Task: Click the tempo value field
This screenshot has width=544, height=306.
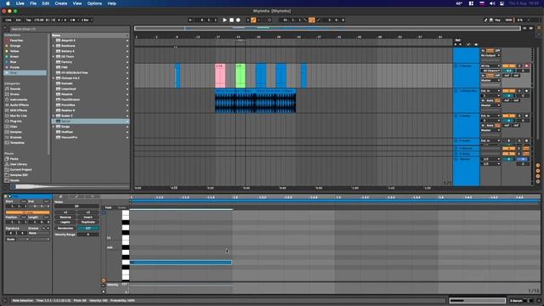Action: (x=39, y=20)
